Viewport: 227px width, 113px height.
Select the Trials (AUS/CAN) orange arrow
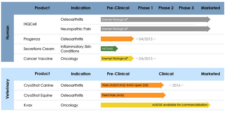tap(132, 85)
